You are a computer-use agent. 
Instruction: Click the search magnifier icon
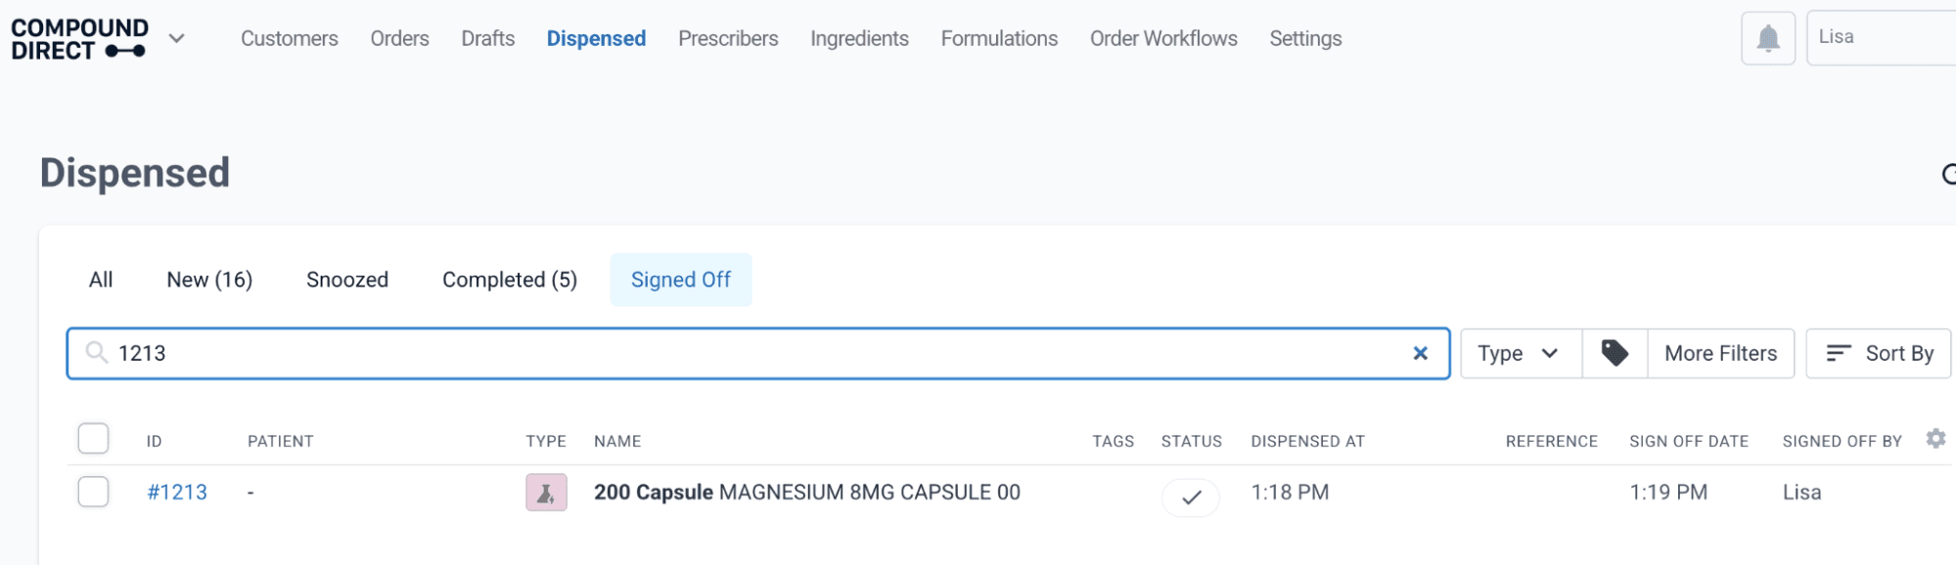96,352
